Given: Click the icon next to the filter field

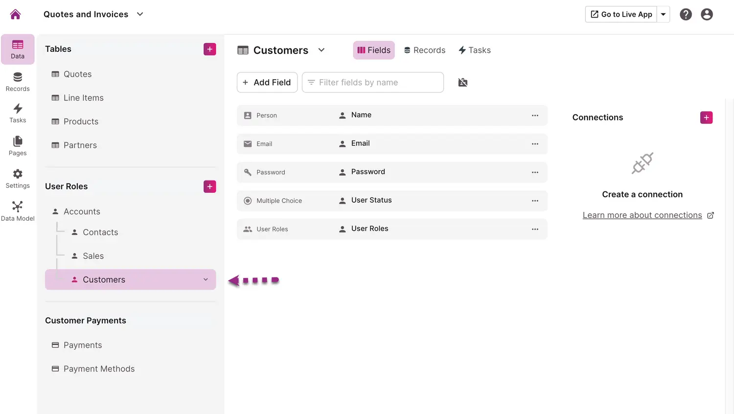Looking at the screenshot, I should [x=462, y=82].
